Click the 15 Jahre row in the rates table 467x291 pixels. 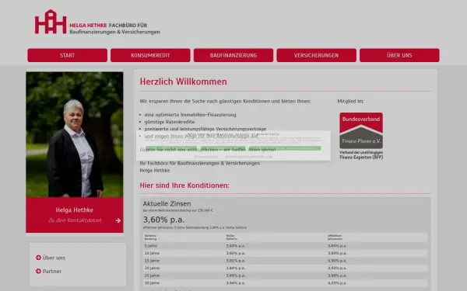[286, 261]
